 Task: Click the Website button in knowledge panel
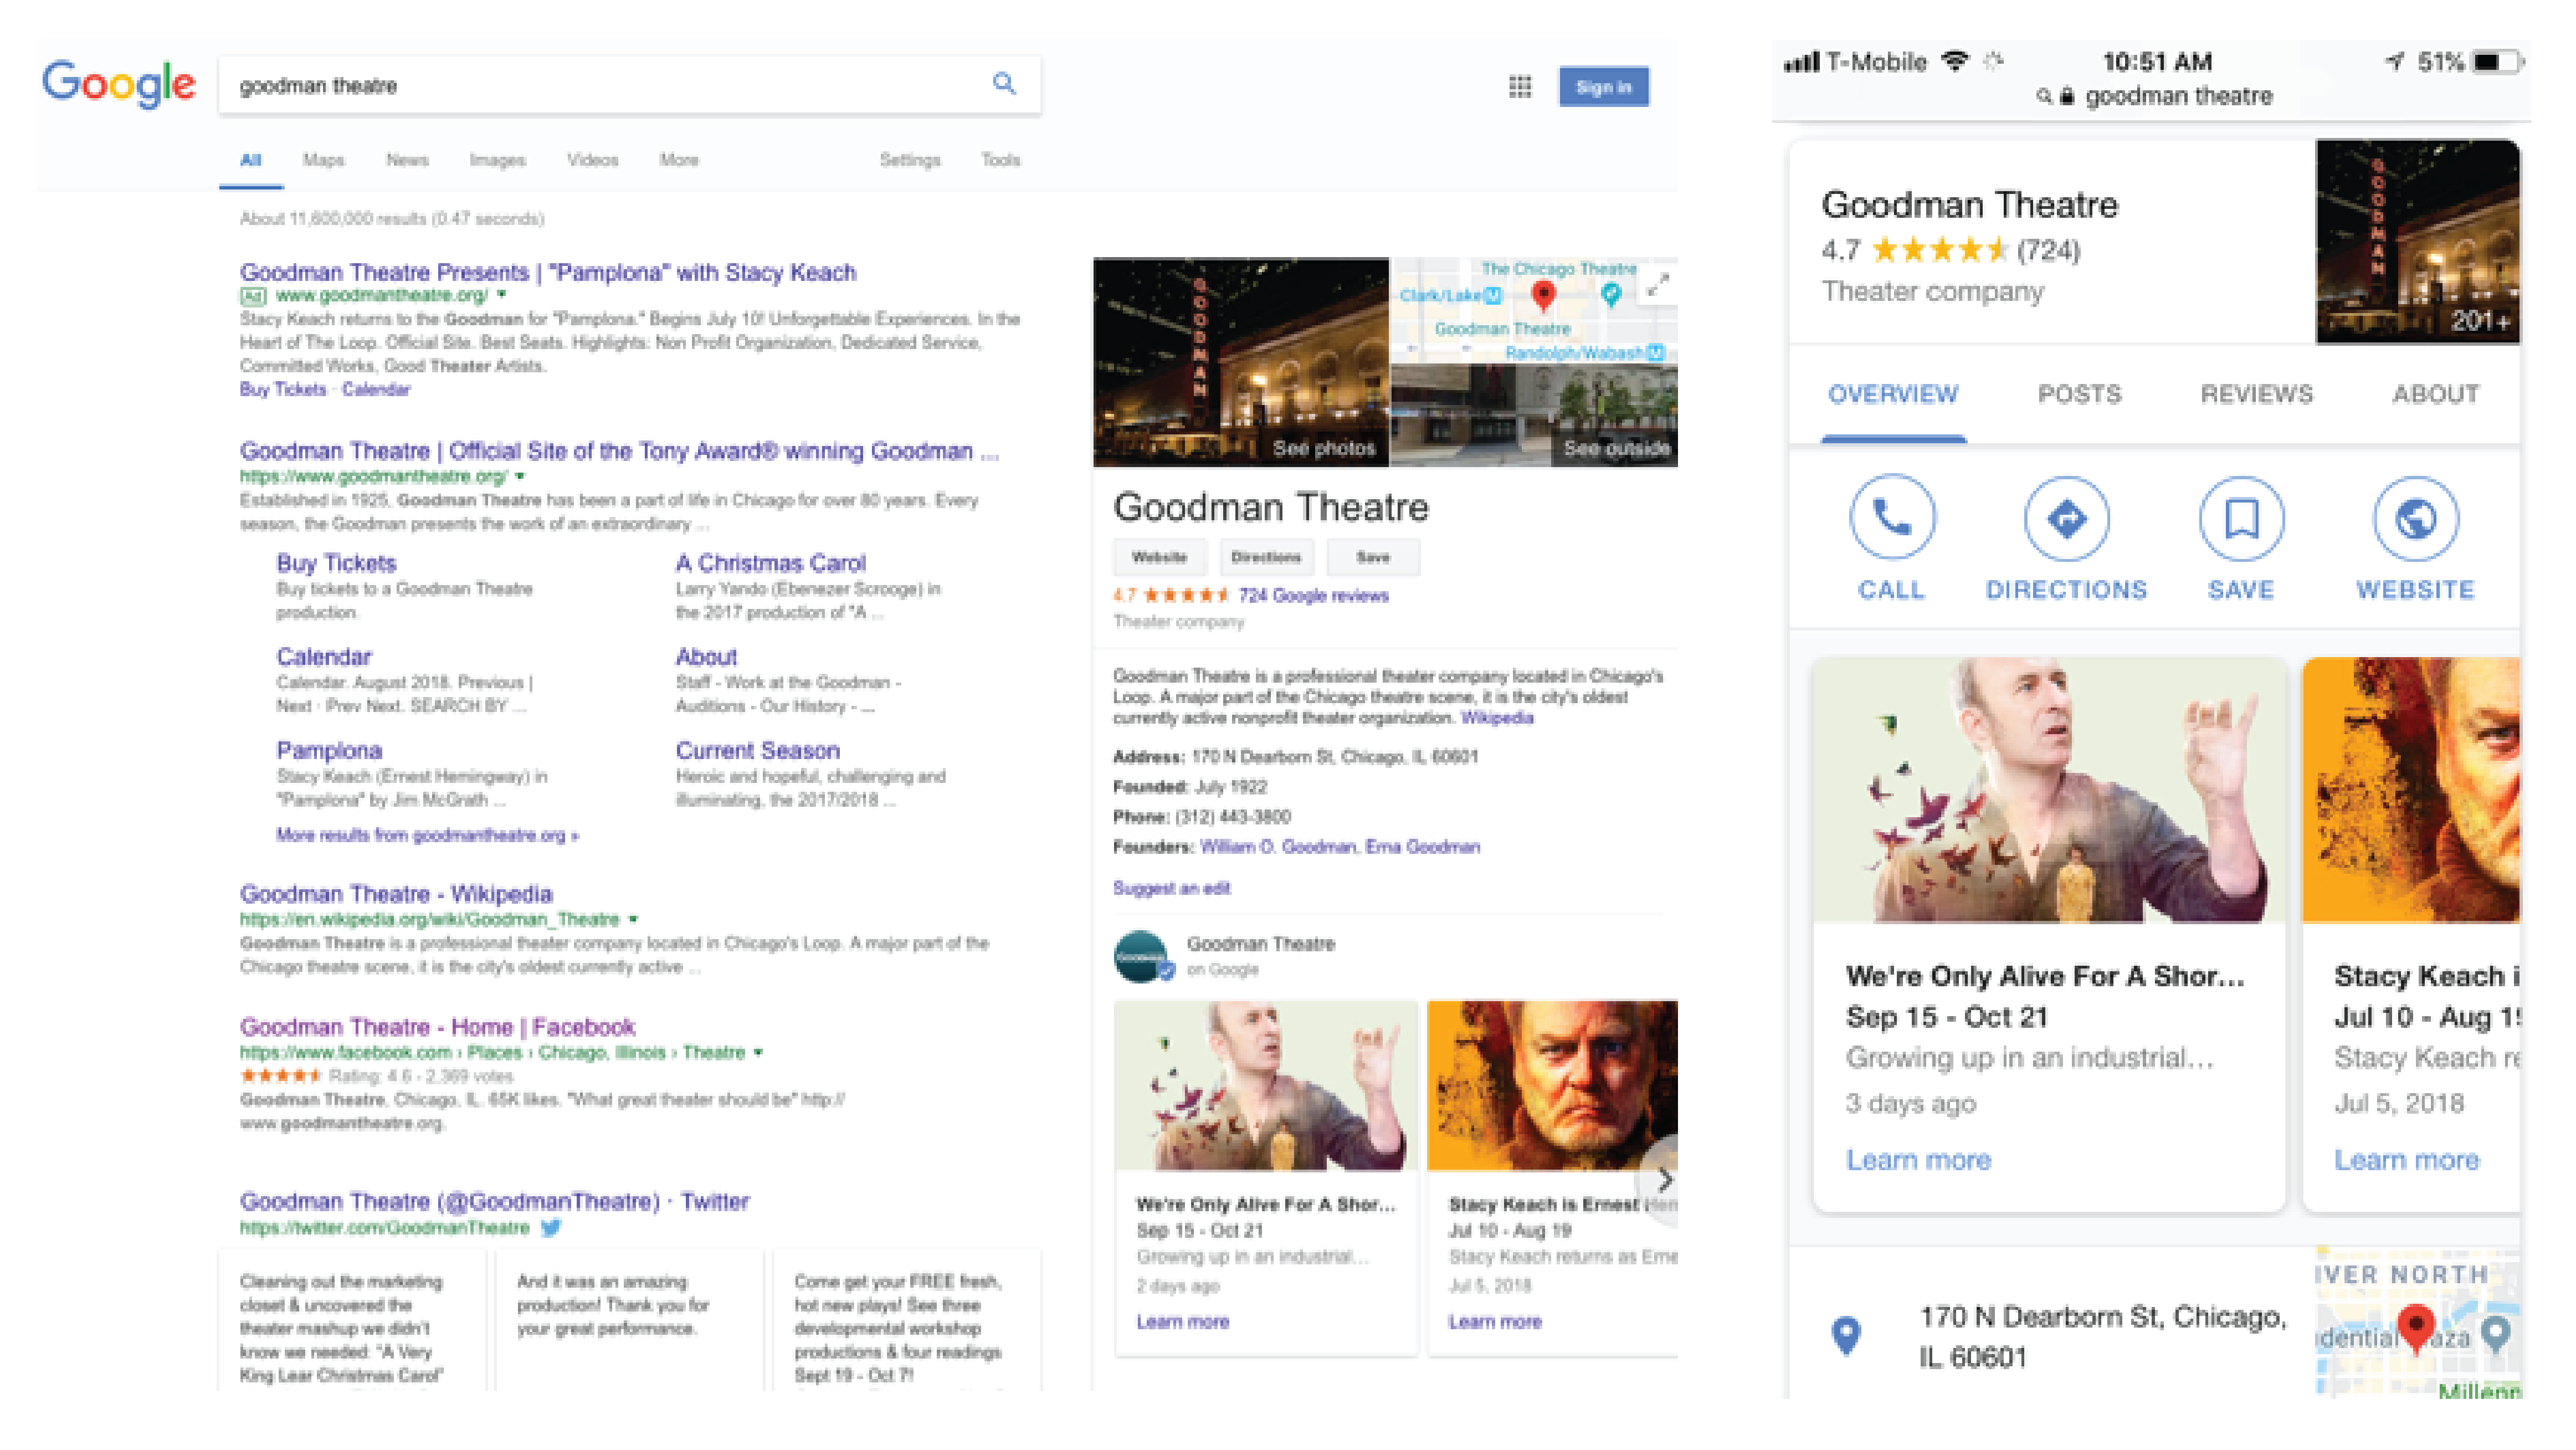click(1159, 557)
